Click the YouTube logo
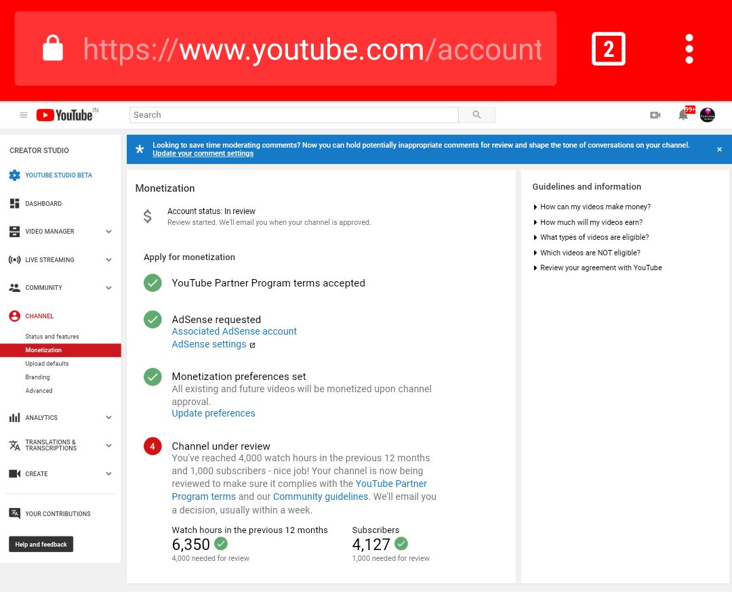This screenshot has height=592, width=732. pyautogui.click(x=64, y=114)
